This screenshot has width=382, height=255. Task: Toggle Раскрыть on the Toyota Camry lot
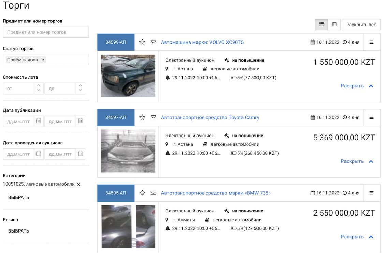pyautogui.click(x=357, y=161)
